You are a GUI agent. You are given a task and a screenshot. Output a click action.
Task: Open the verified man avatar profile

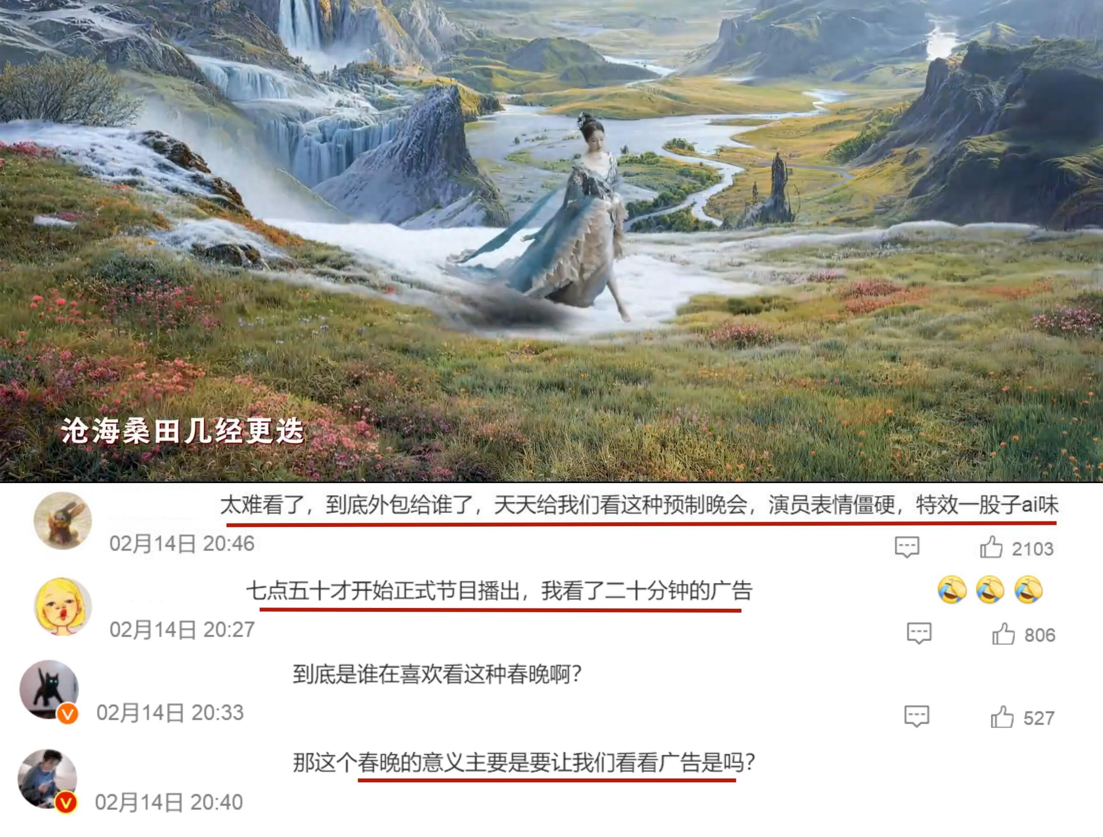click(x=47, y=779)
